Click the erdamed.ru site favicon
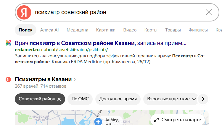 [8, 43]
